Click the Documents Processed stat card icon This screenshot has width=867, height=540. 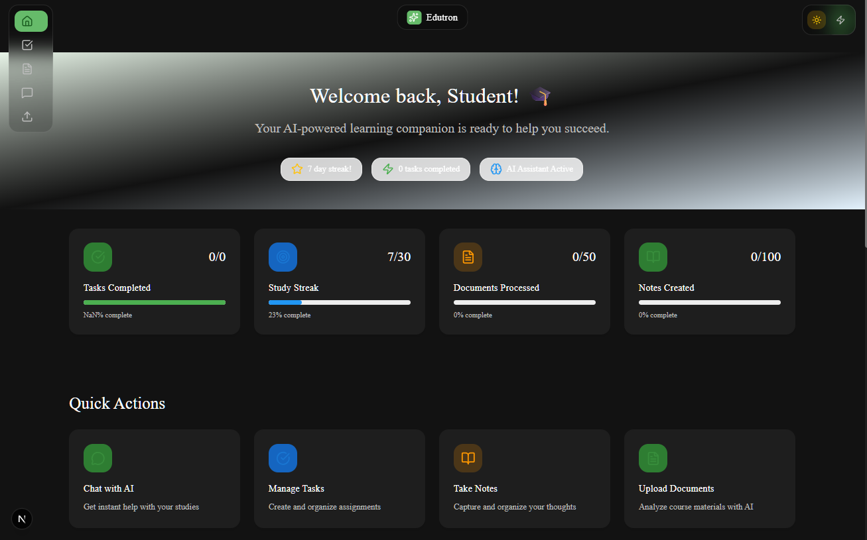pos(468,257)
